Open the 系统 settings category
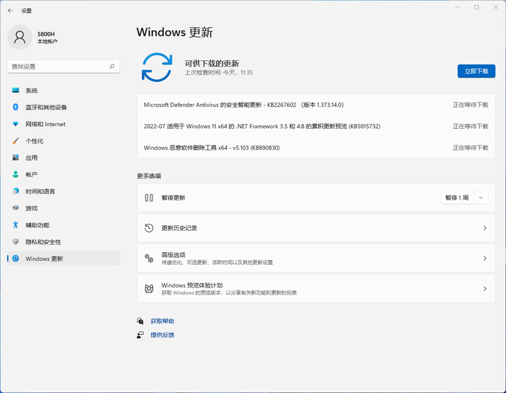This screenshot has width=506, height=393. 63,90
